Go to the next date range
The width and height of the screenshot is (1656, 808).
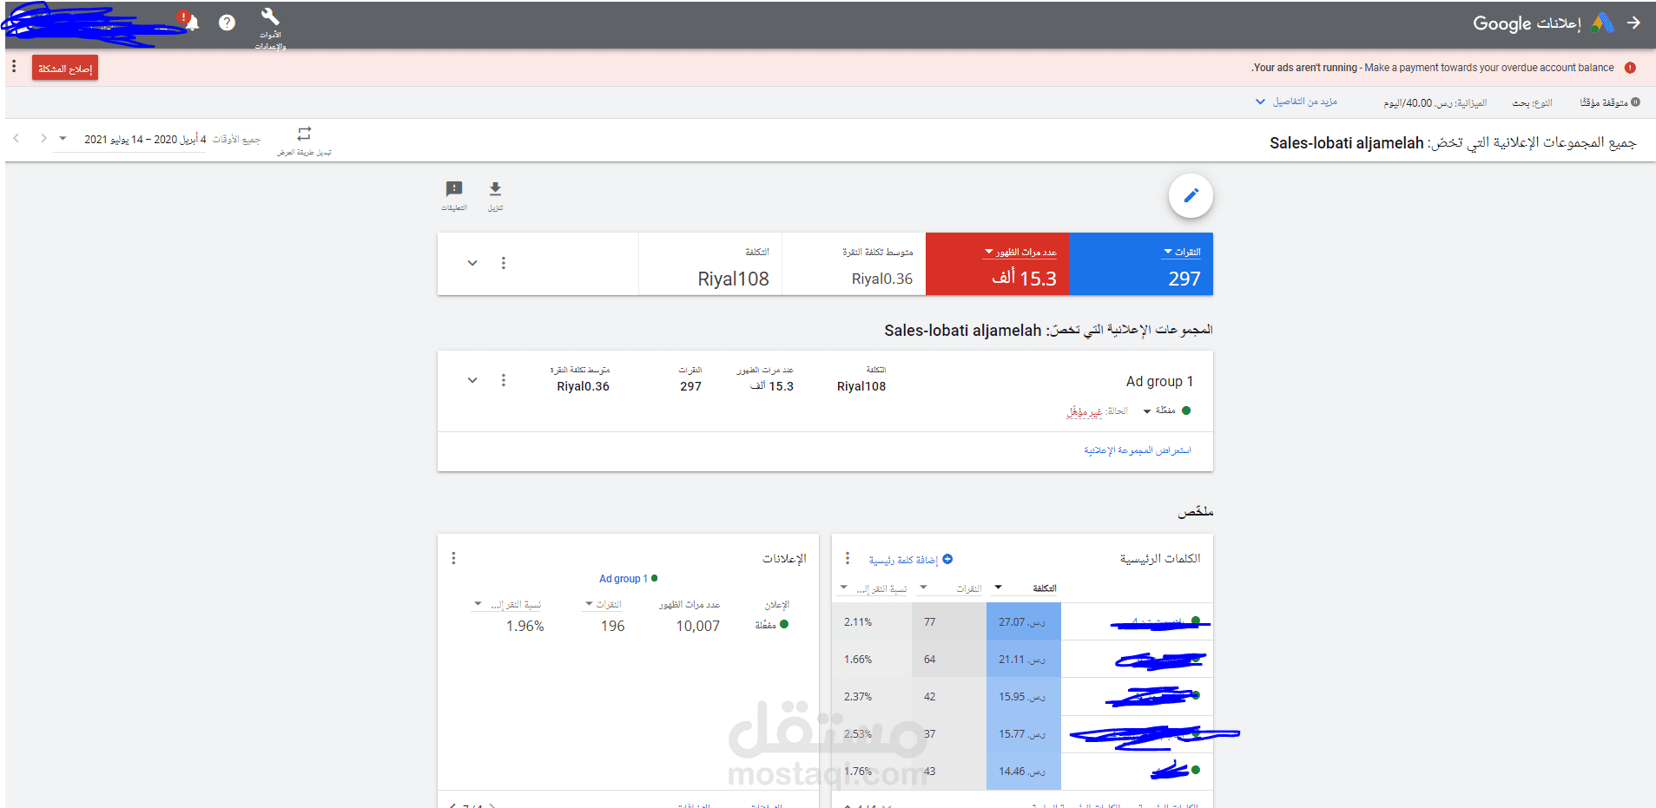[43, 138]
